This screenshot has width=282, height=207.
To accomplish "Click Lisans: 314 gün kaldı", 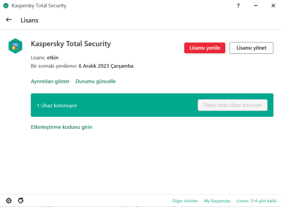I will (x=256, y=201).
